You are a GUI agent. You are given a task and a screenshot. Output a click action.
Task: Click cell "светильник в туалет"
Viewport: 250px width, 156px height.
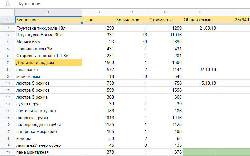tap(48, 111)
